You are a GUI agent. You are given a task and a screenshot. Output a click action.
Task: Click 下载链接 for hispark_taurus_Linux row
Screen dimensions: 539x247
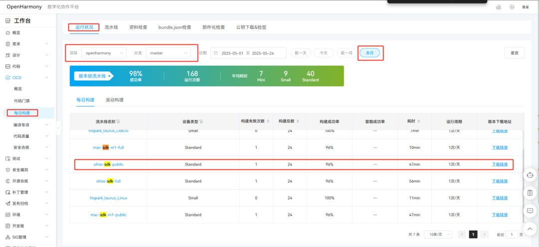[x=500, y=198]
